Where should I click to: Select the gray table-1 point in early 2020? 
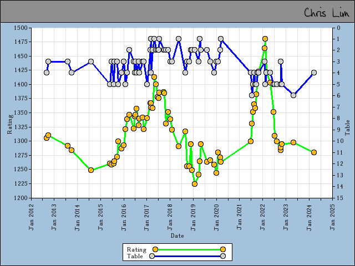(x=221, y=39)
